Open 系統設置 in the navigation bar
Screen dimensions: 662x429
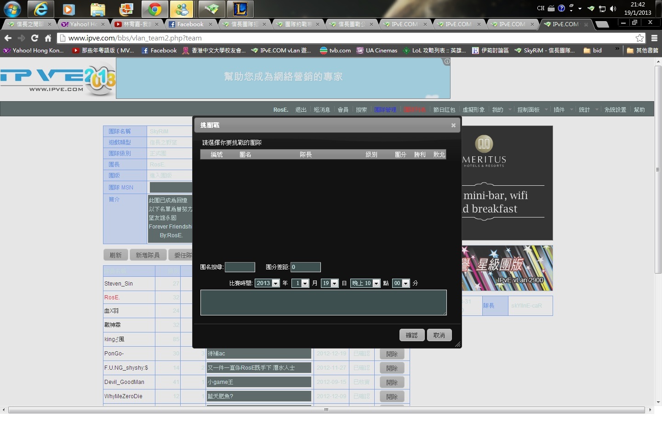tap(615, 110)
